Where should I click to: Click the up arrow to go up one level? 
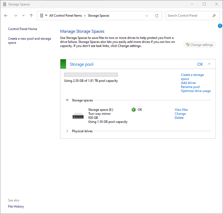(x=31, y=16)
